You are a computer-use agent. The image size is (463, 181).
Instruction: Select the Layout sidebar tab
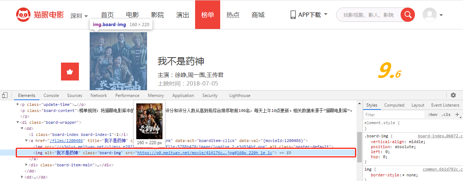coord(418,105)
